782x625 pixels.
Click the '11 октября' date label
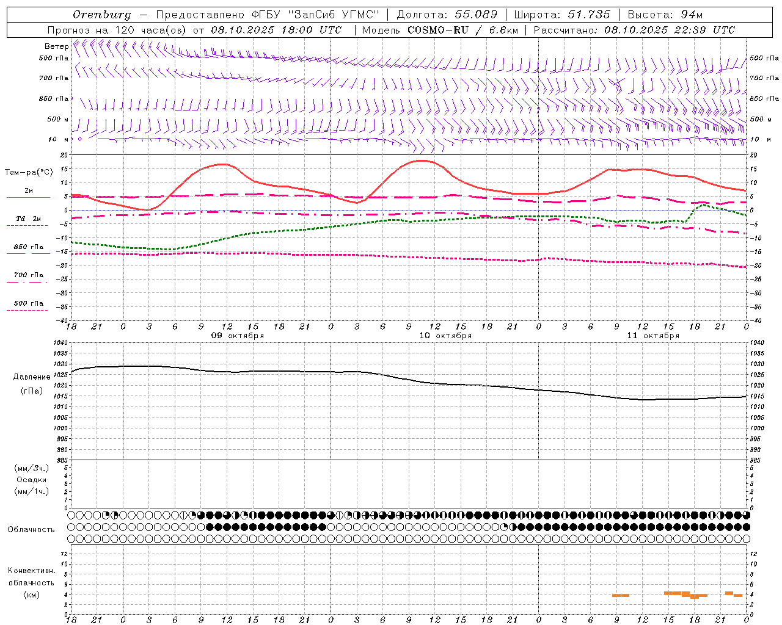coord(653,336)
